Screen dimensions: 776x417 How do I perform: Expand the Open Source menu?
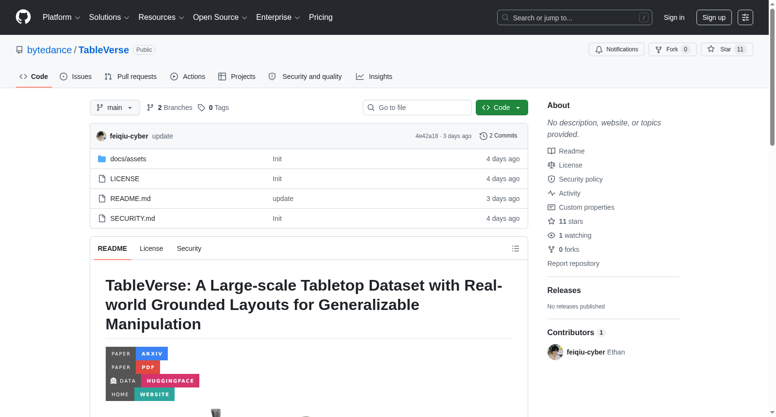pos(220,17)
